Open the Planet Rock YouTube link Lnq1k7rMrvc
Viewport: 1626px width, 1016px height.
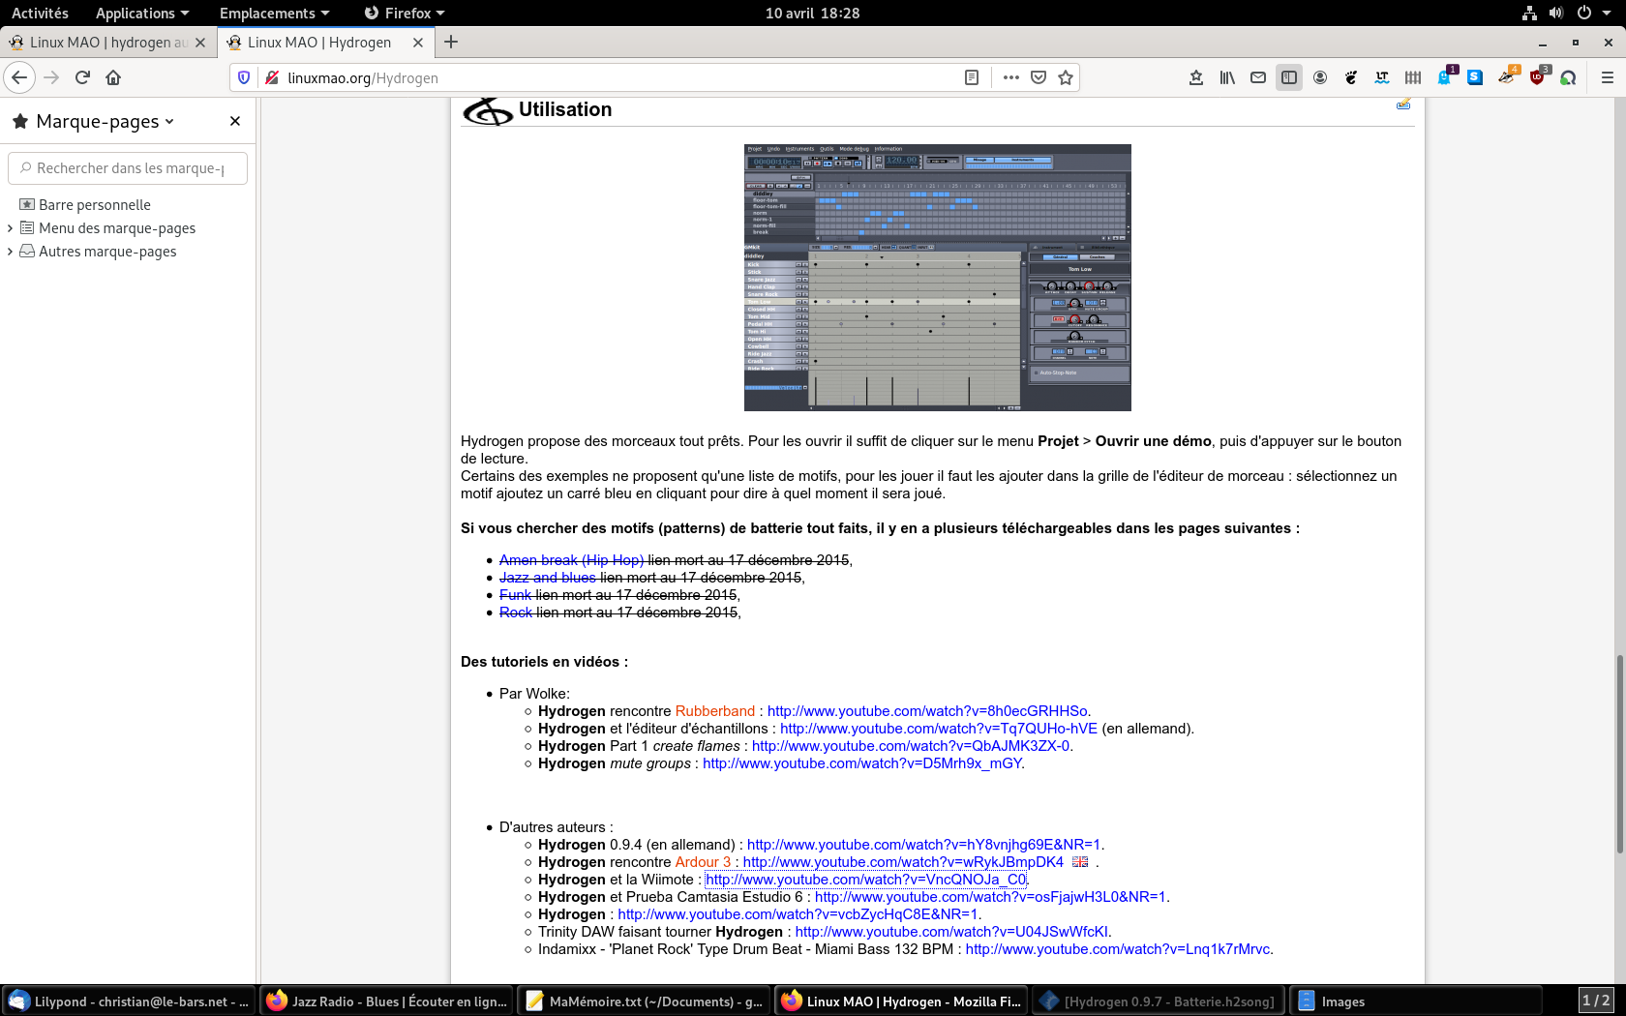click(x=1118, y=949)
